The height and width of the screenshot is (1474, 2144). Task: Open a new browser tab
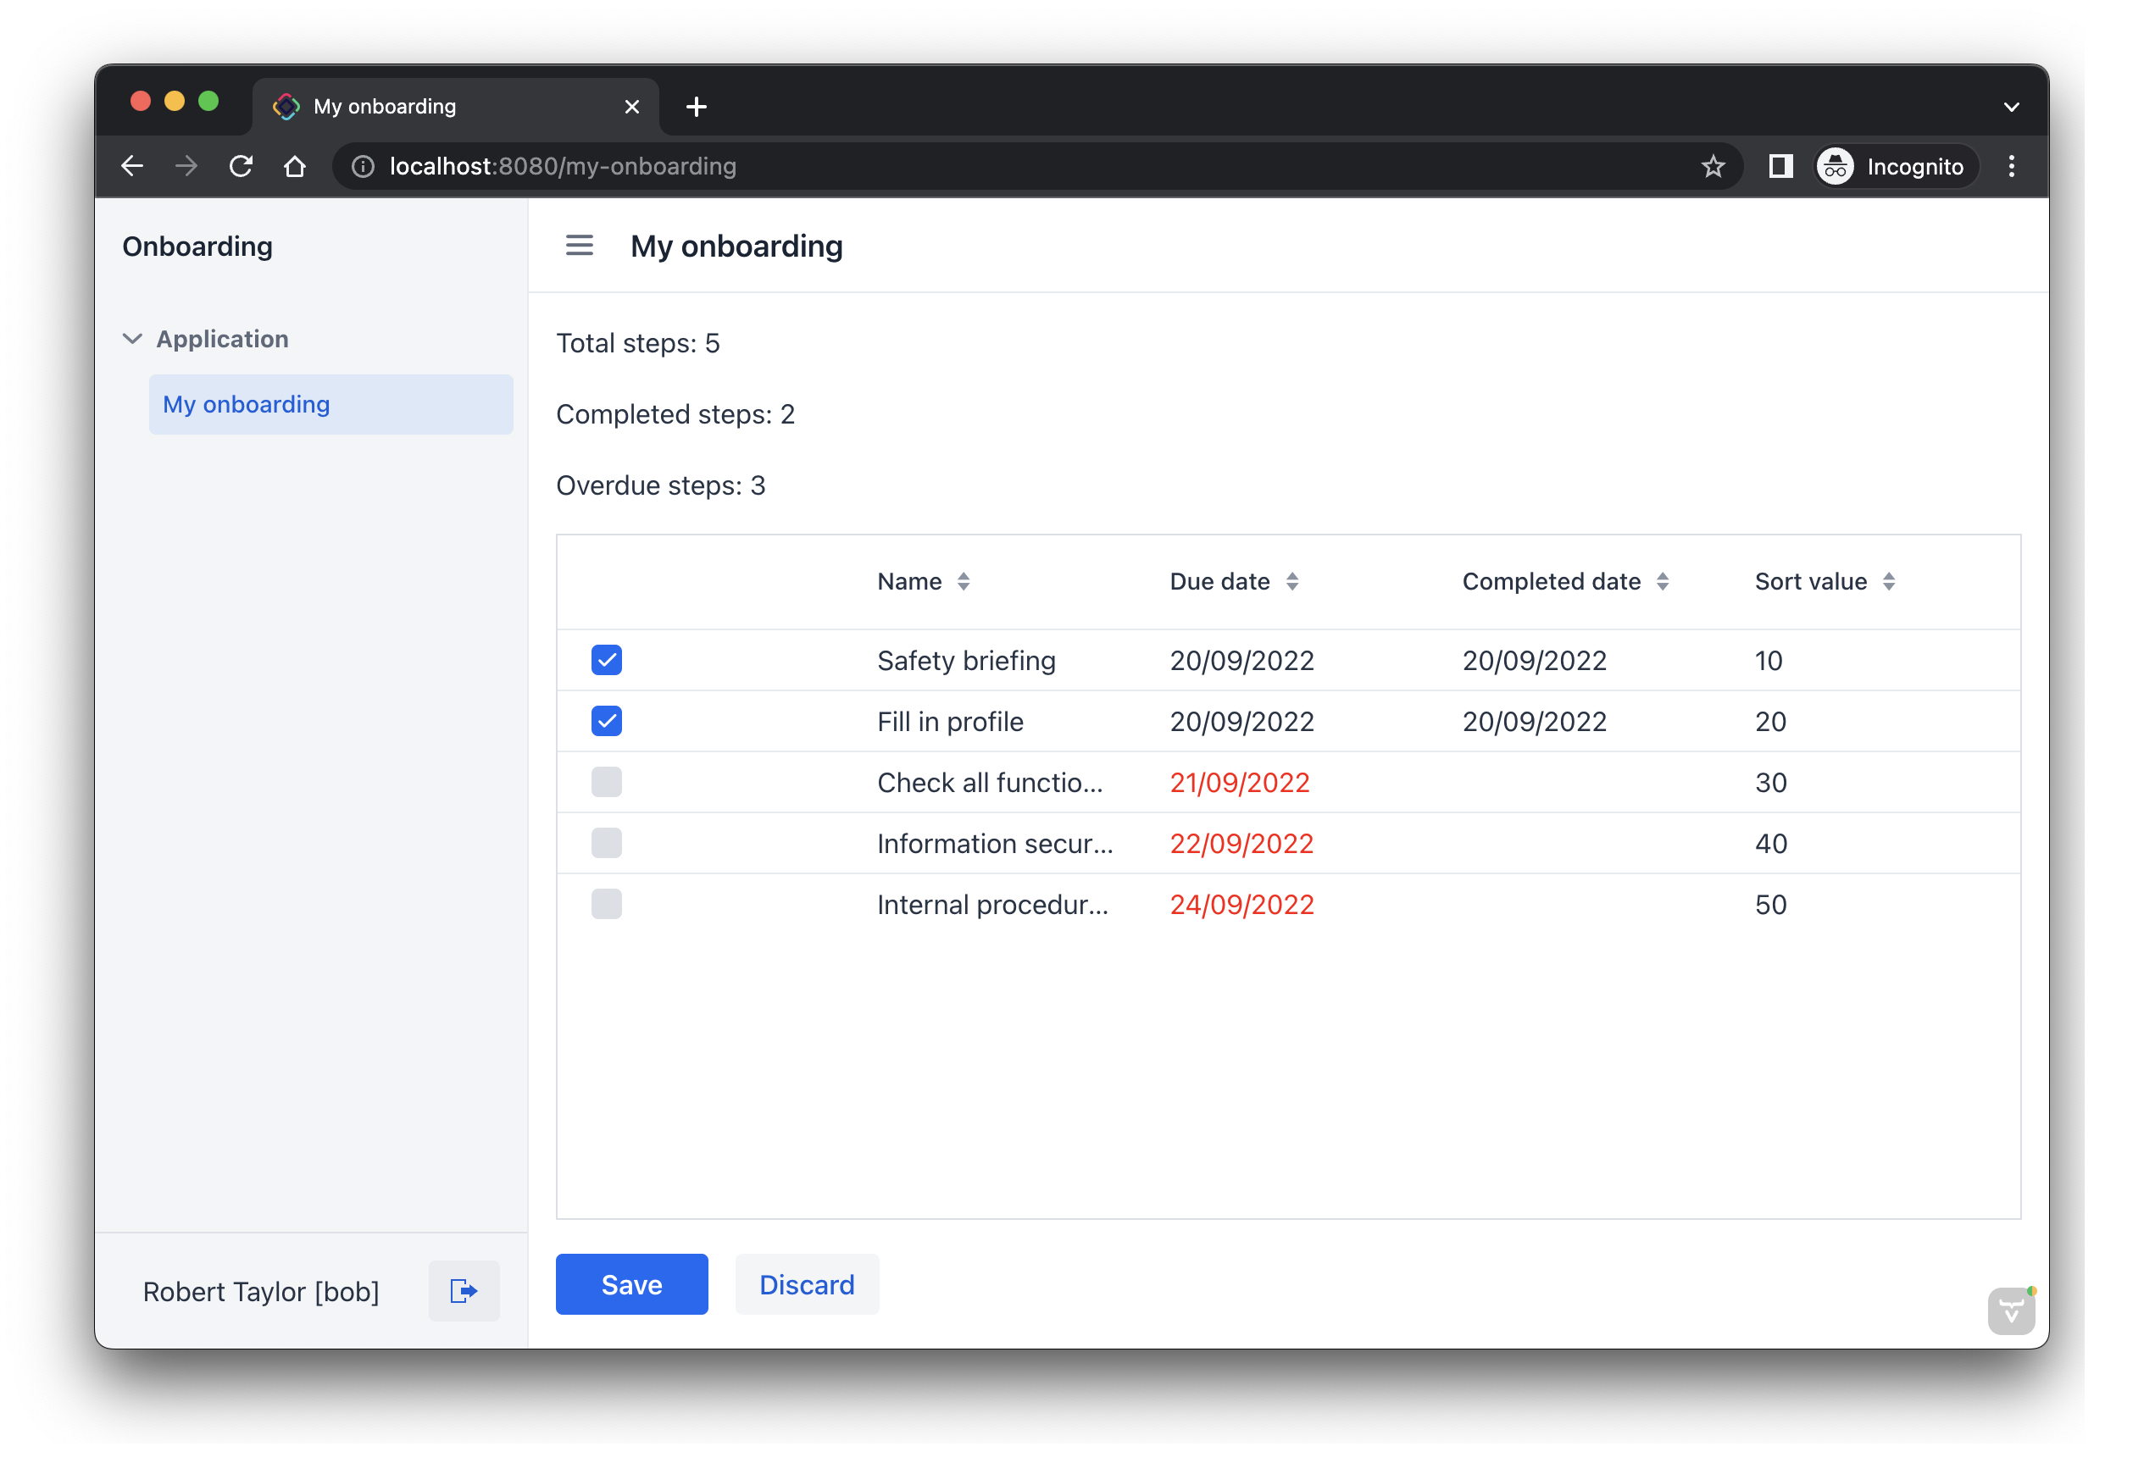697,107
